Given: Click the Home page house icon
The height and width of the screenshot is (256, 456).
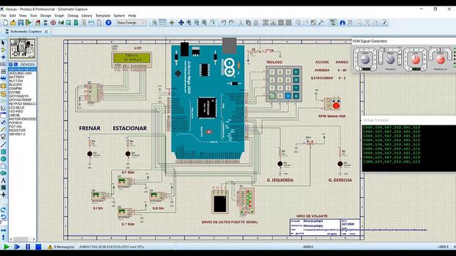Looking at the screenshot, I should coord(38,23).
